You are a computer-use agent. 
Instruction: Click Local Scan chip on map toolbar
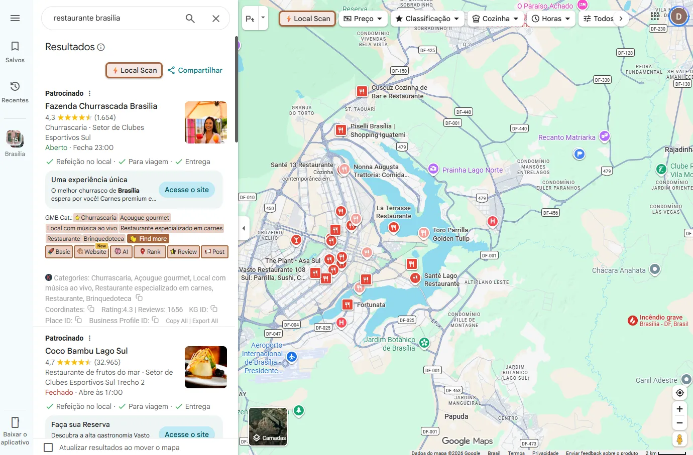(307, 19)
